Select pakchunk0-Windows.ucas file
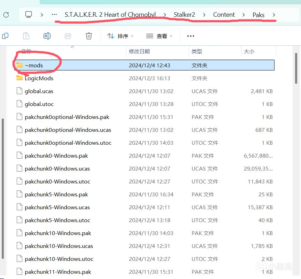Image resolution: width=301 pixels, height=279 pixels. 144,168
